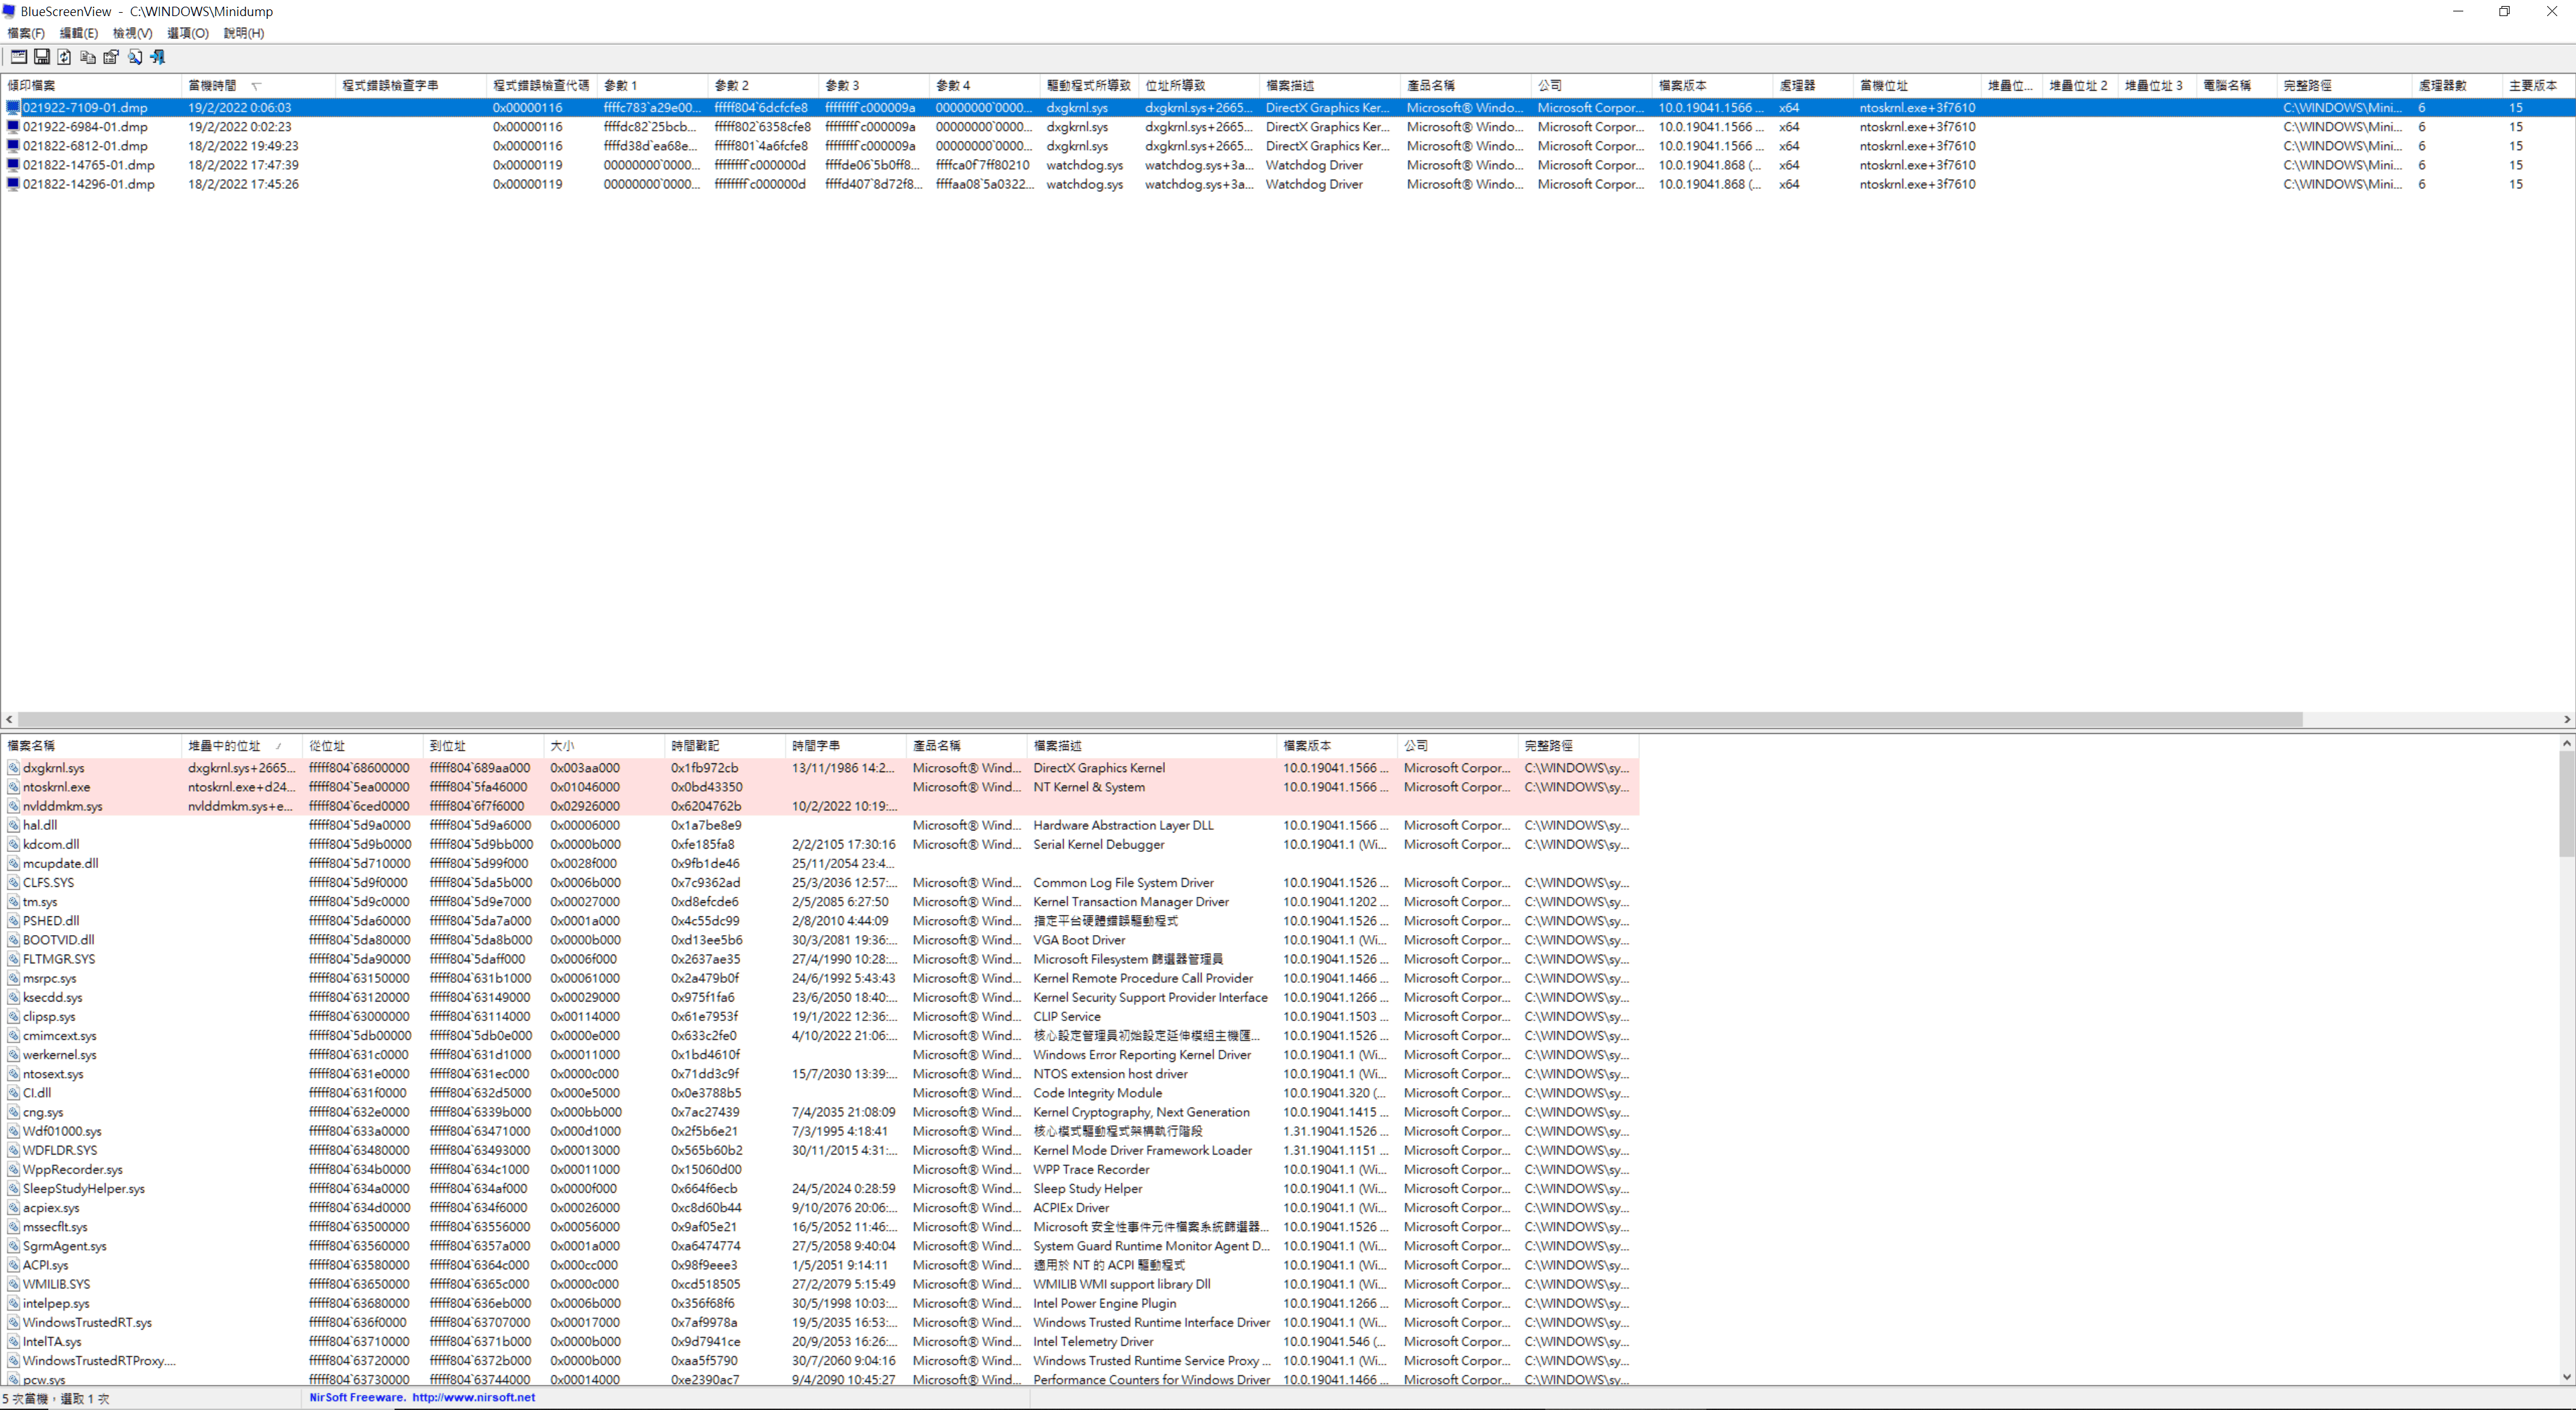Viewport: 2576px width, 1410px height.
Task: Select 021922-6984-01.dmp in the dump list
Action: tap(85, 127)
